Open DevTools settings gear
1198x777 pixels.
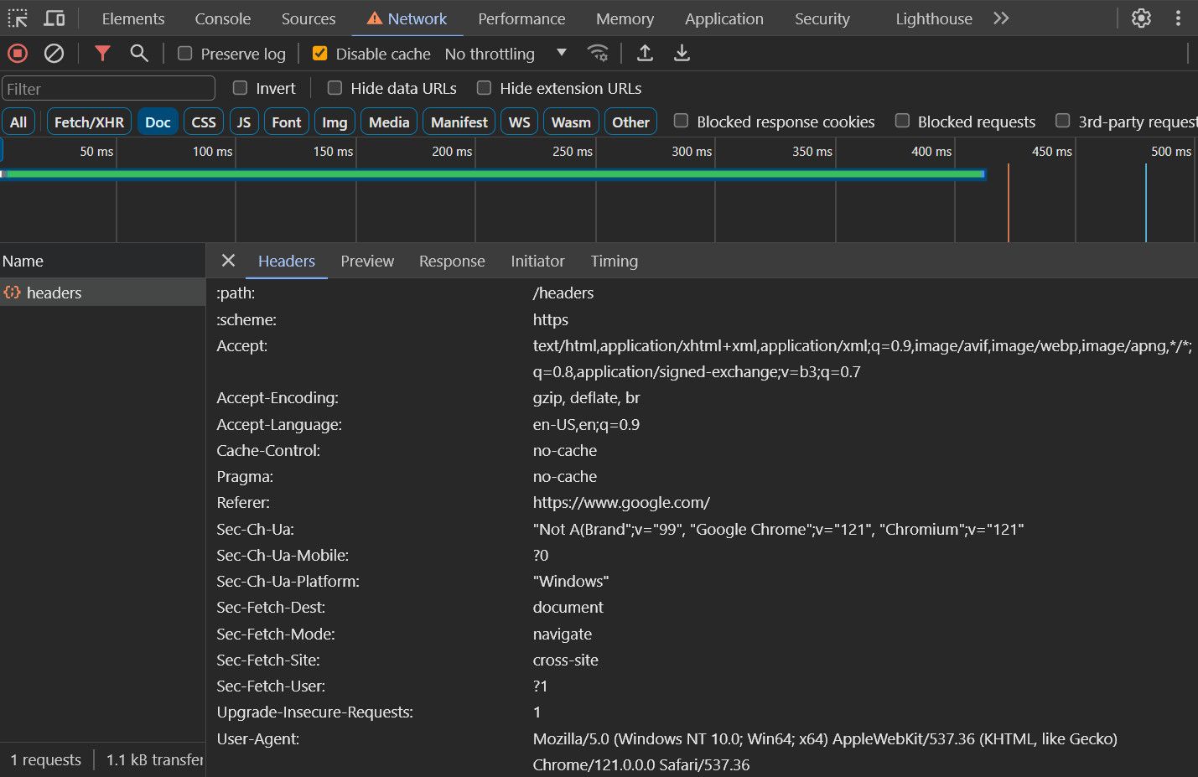point(1141,18)
